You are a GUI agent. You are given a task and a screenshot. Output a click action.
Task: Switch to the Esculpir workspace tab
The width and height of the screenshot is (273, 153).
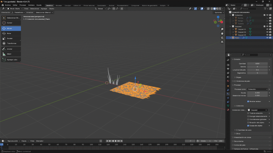click(x=68, y=5)
